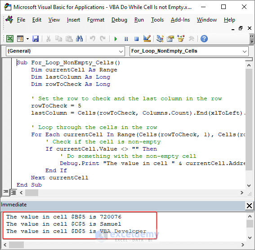Image resolution: width=255 pixels, height=250 pixels.
Task: Click code window scroll right arrow
Action: (242, 193)
